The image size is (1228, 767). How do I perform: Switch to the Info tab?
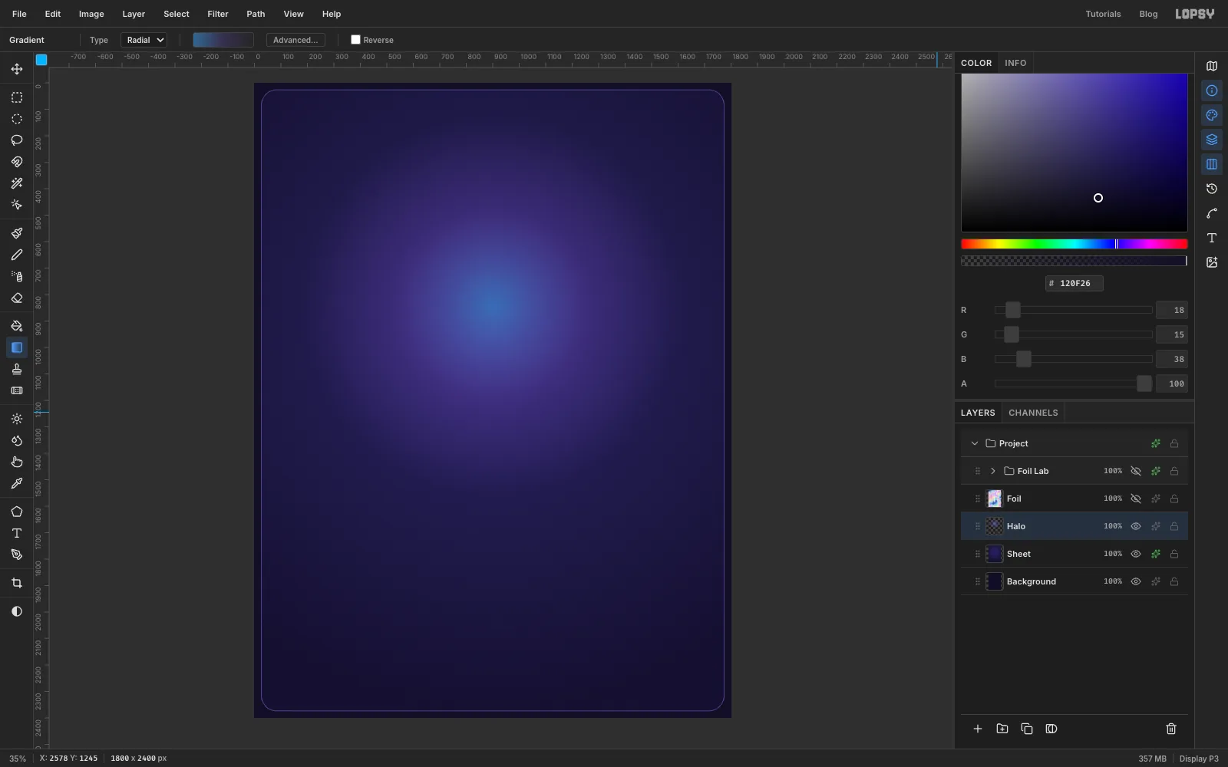tap(1015, 63)
